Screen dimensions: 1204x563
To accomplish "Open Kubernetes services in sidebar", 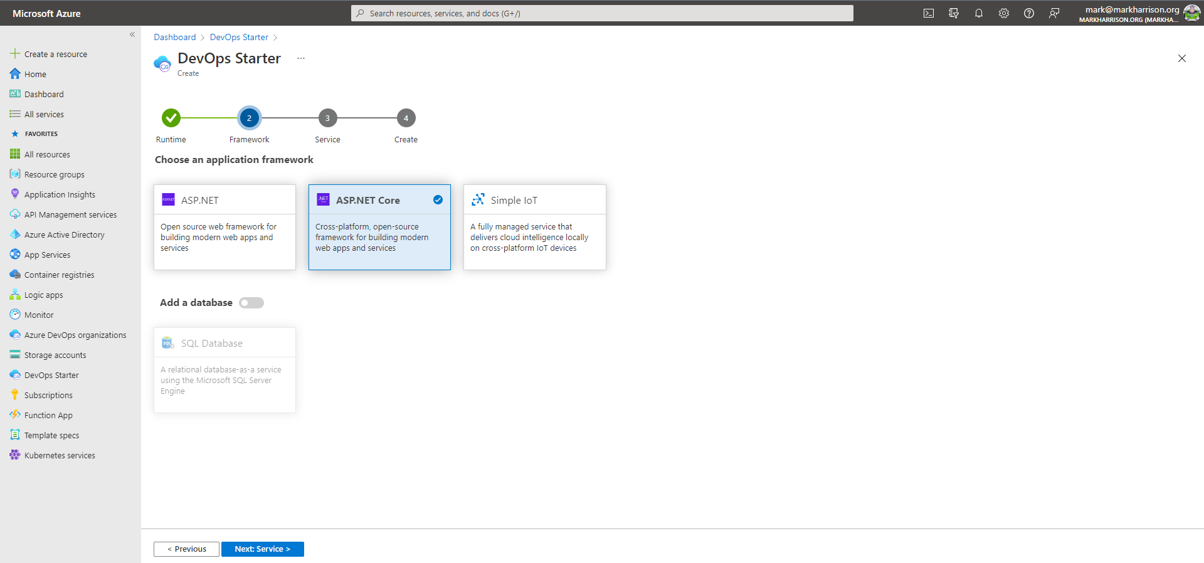I will pyautogui.click(x=60, y=455).
